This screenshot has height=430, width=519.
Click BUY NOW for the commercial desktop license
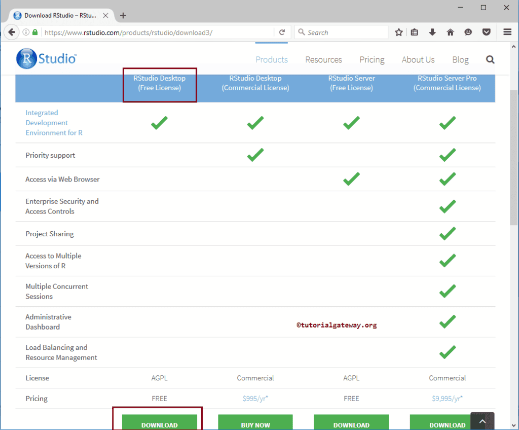pyautogui.click(x=255, y=425)
